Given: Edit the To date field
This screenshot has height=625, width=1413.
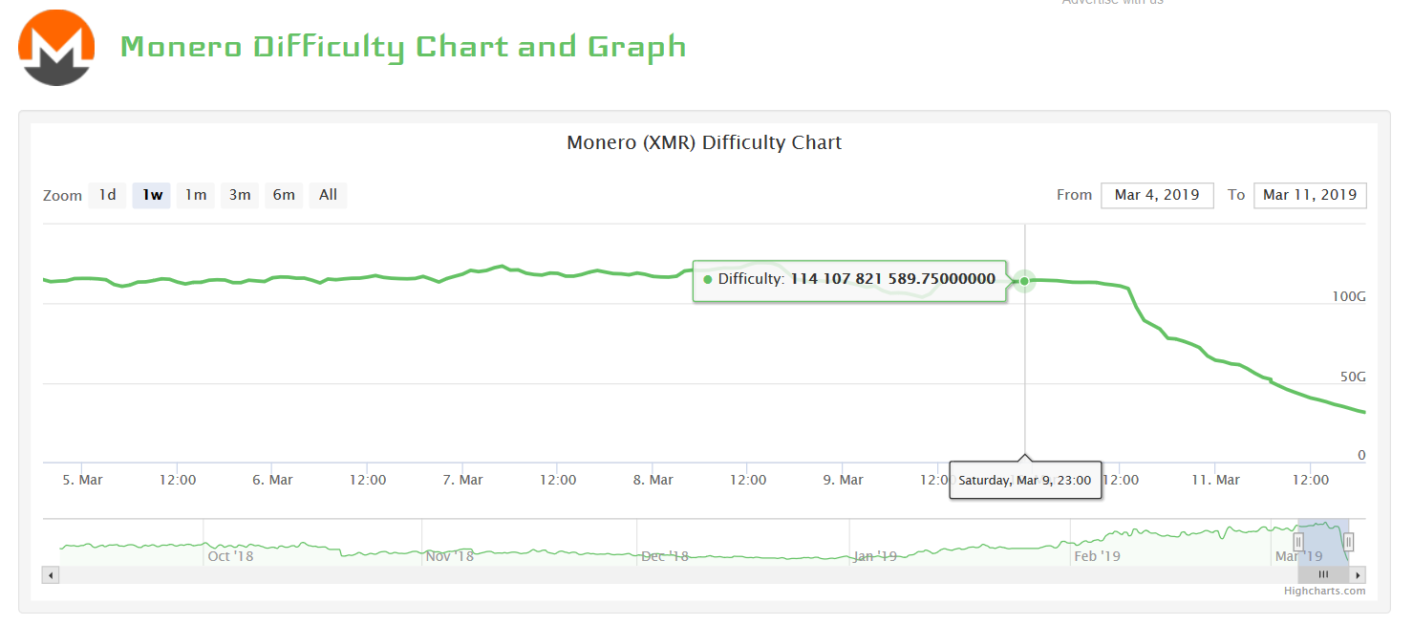Looking at the screenshot, I should (x=1310, y=195).
